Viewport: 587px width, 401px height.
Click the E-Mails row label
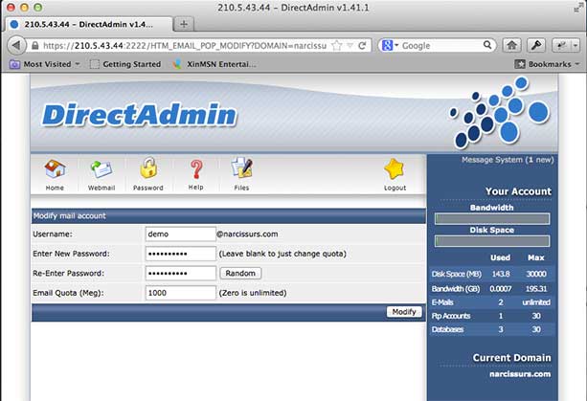coord(442,302)
